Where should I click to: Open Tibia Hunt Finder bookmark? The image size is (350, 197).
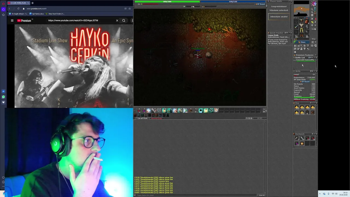[x=55, y=14]
